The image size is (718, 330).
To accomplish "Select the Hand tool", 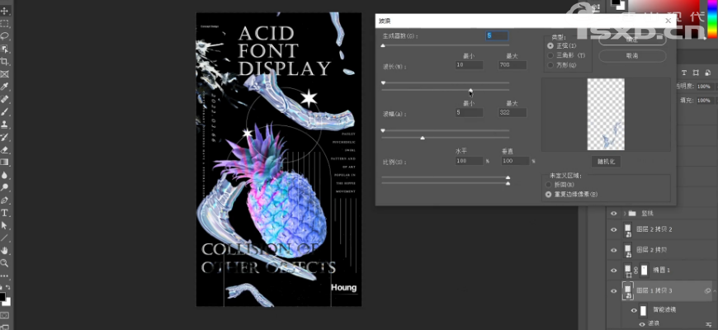I will (x=5, y=249).
